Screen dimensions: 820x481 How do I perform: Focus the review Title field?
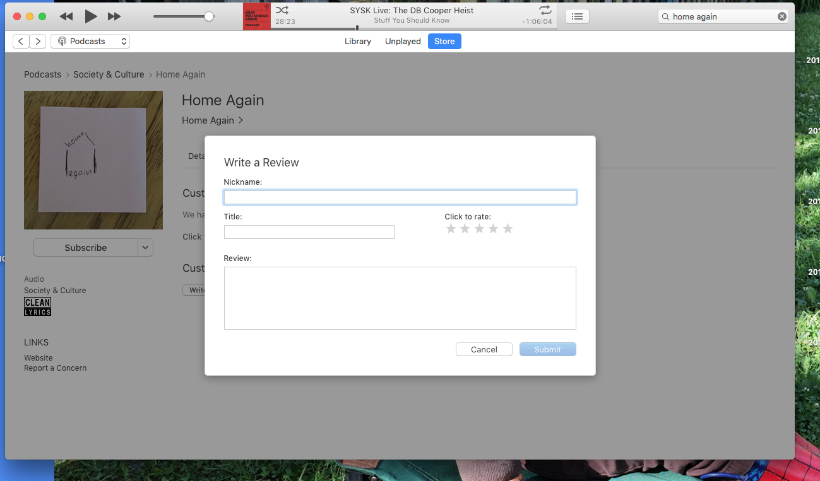[x=309, y=232]
